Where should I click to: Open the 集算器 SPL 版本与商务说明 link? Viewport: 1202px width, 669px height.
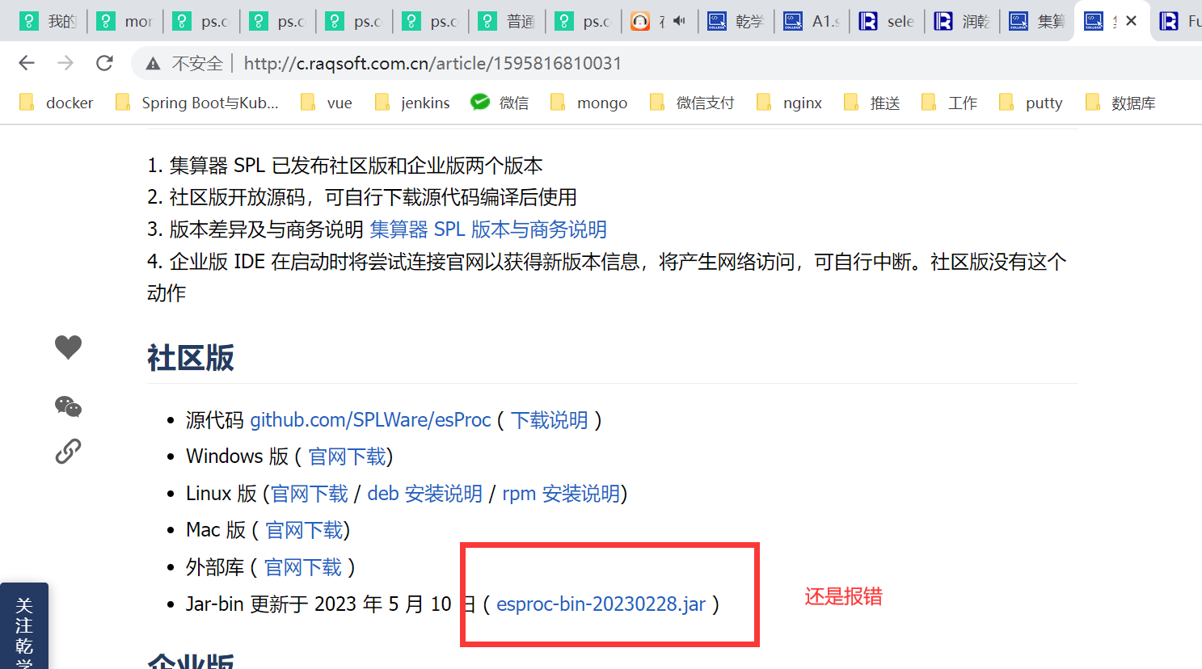(488, 229)
